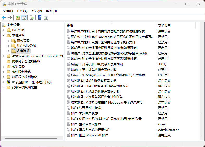Expand the 软件限制策略 tree node
Viewport: 205px width, 147px height.
coord(4,72)
